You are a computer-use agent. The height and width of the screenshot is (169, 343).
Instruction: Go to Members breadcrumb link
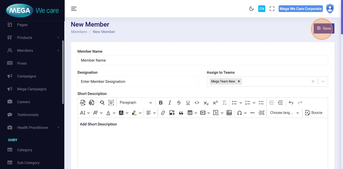pyautogui.click(x=79, y=32)
